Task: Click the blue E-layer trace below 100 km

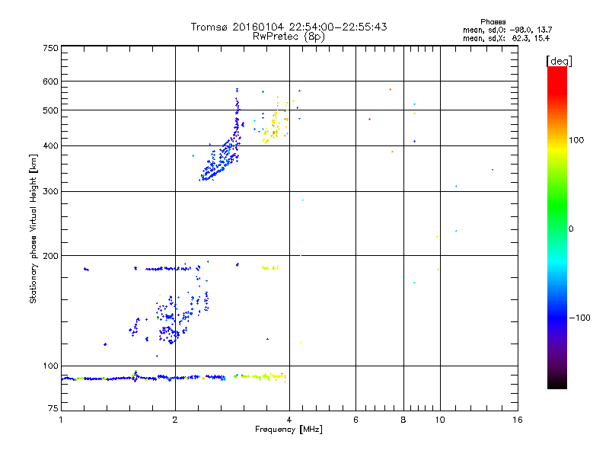Action: [x=144, y=378]
